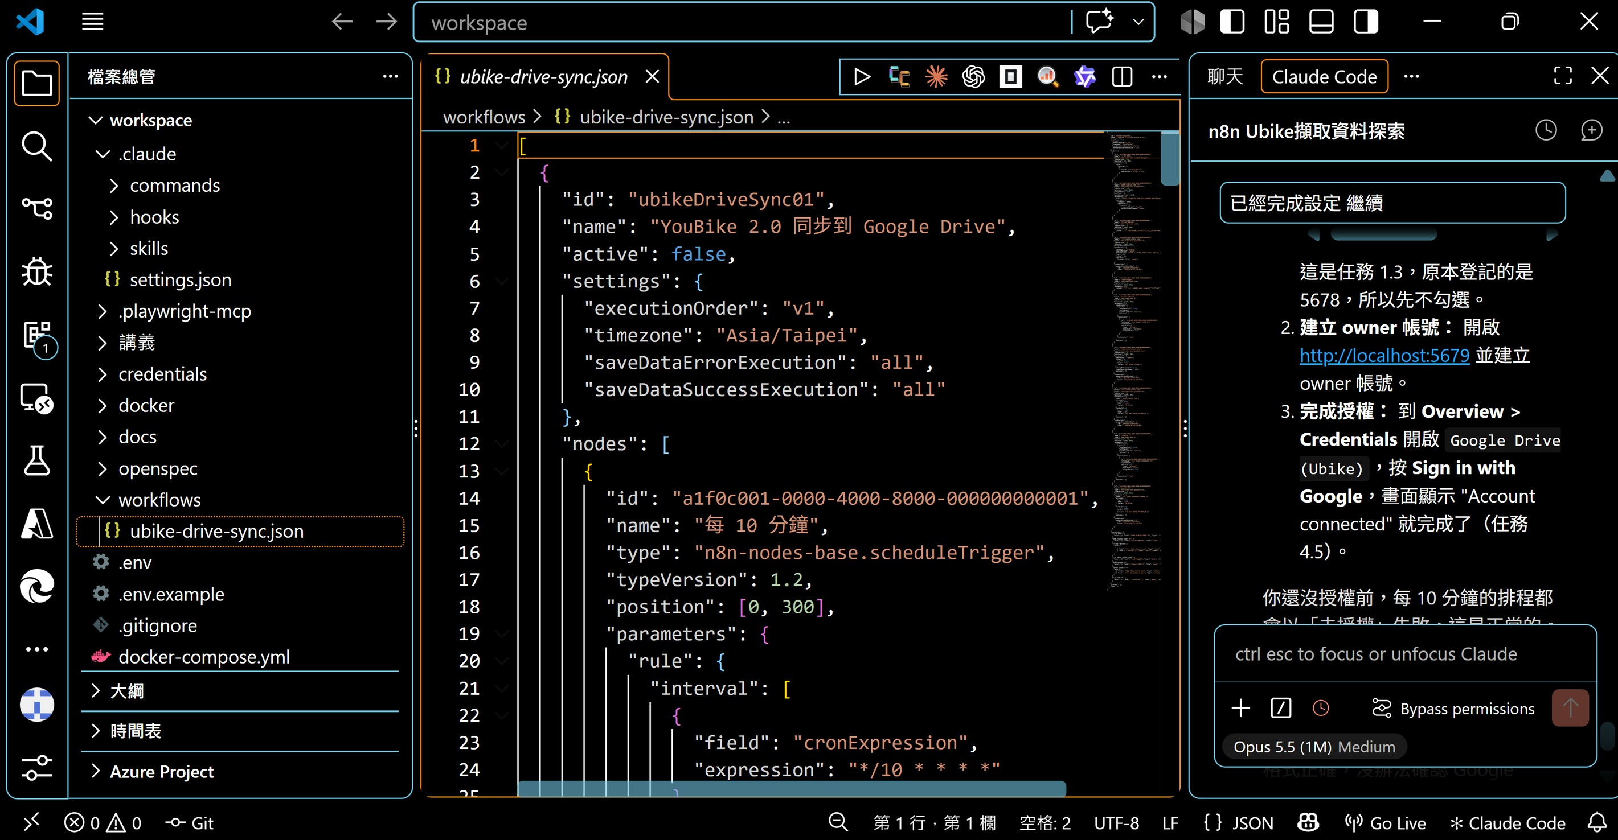
Task: Toggle Bypass permissions mode
Action: click(x=1453, y=709)
